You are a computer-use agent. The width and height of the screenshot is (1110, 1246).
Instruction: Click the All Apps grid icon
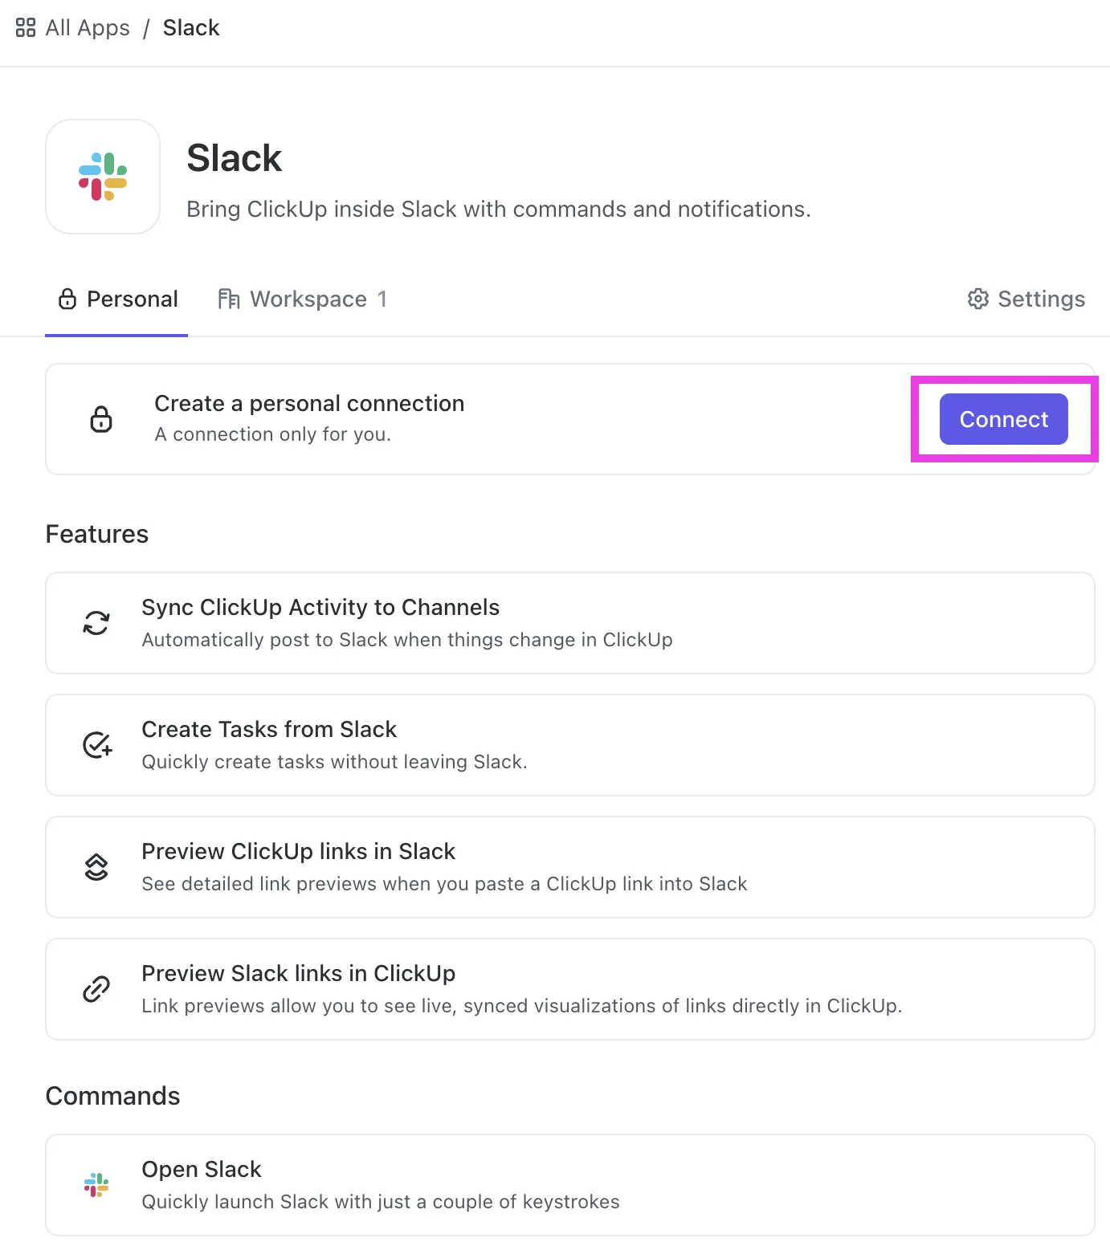[26, 28]
